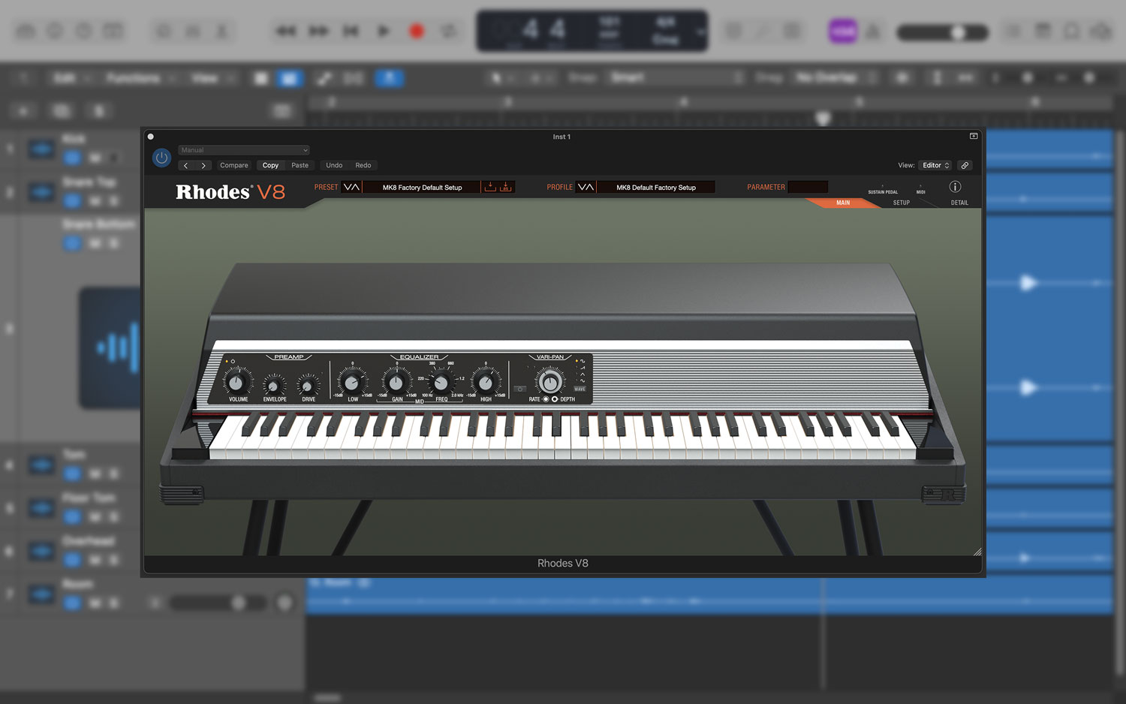Click the PROFILE up arrow
This screenshot has height=704, width=1126.
(590, 187)
